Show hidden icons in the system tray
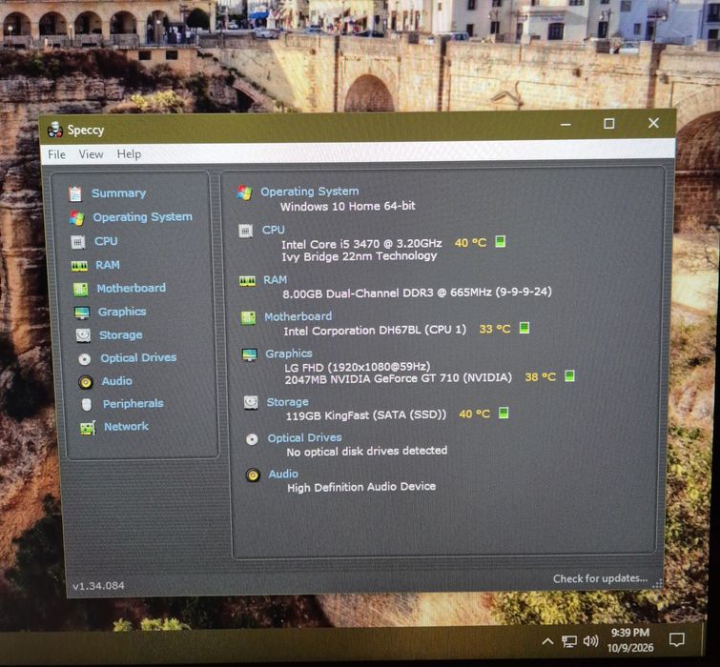The height and width of the screenshot is (667, 720). point(547,641)
